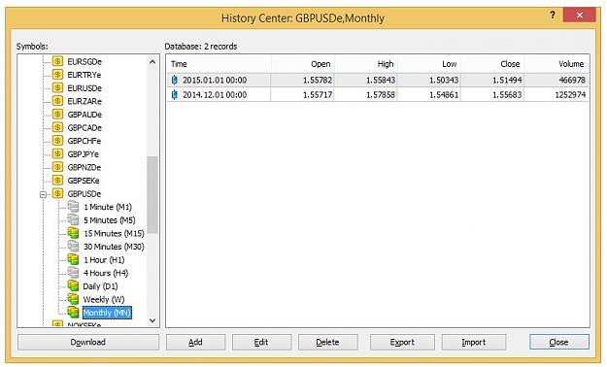The image size is (607, 367).
Task: Click close value 1.51494
Action: coord(507,81)
